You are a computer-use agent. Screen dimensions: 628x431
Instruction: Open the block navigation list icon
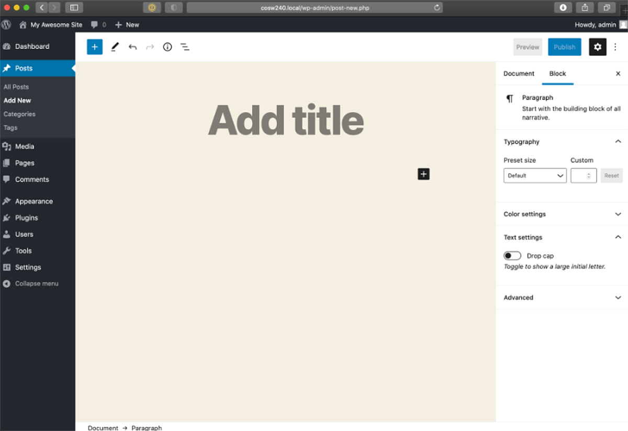(184, 47)
